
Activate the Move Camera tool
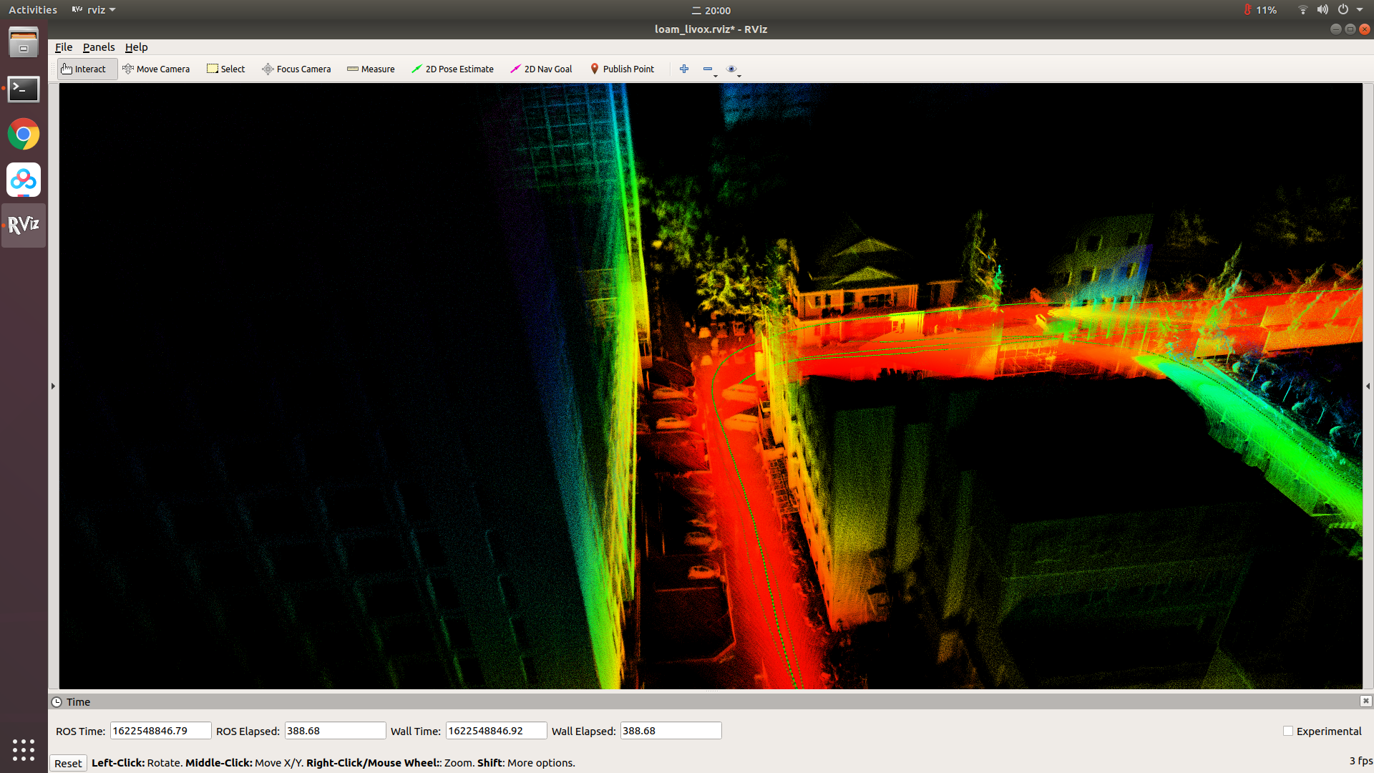156,69
